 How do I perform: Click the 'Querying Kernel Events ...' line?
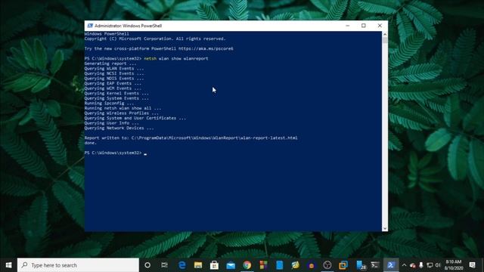tap(116, 94)
